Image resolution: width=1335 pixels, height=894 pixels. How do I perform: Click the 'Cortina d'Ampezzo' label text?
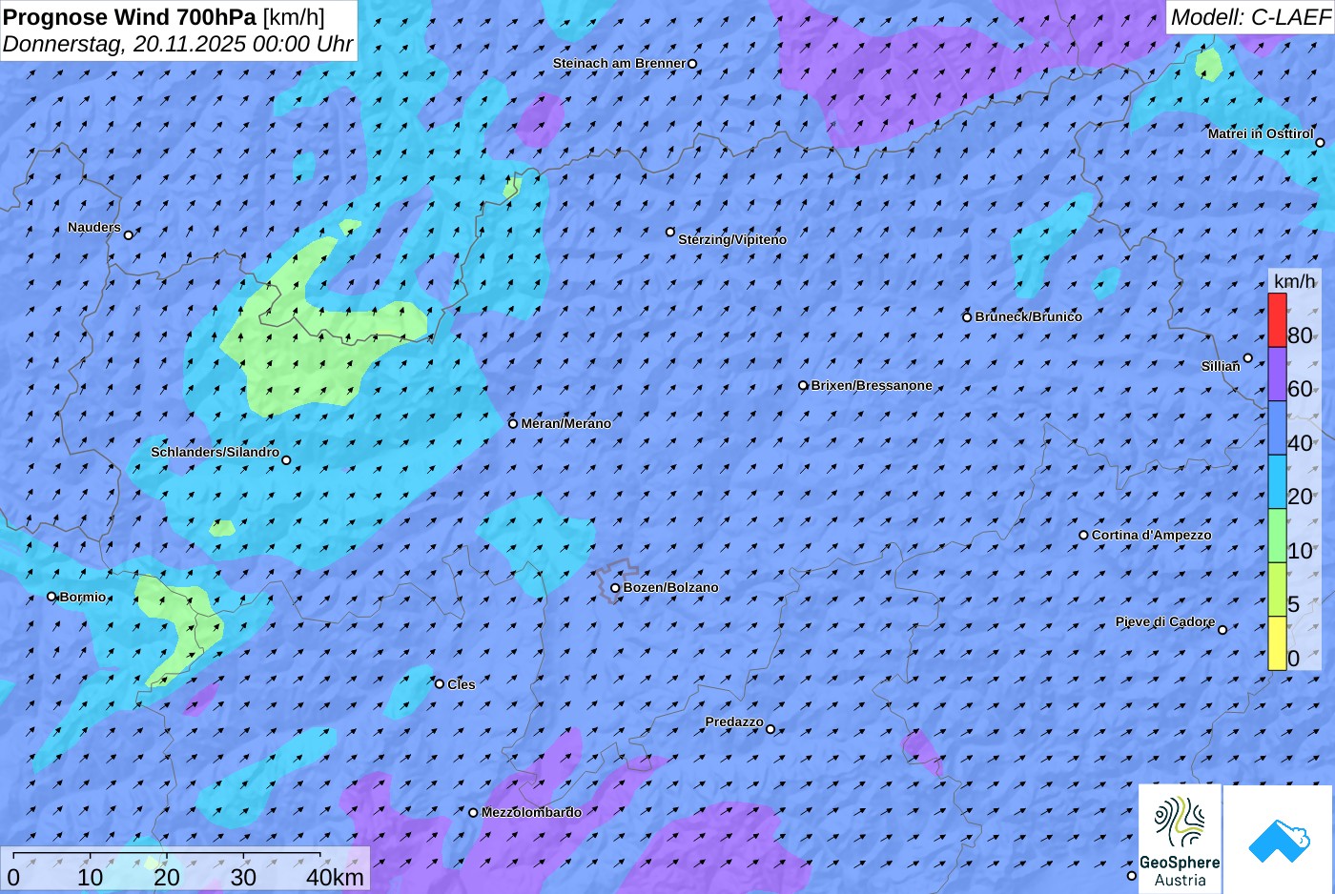point(1152,536)
